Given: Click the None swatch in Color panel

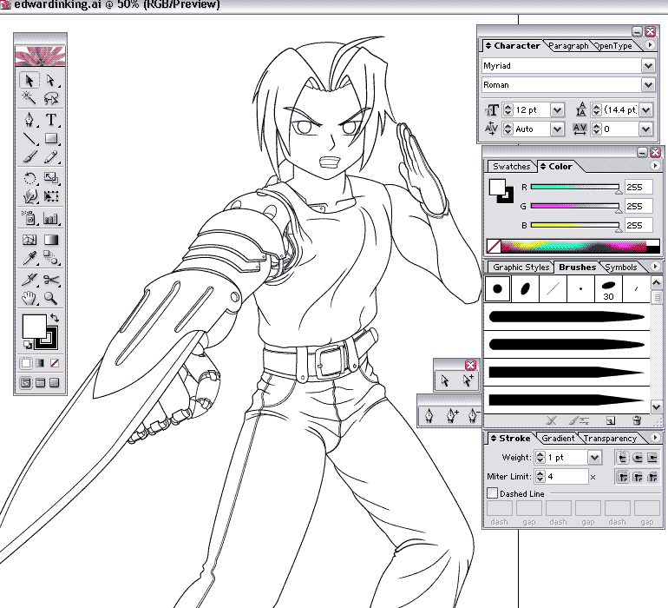Looking at the screenshot, I should (x=494, y=246).
